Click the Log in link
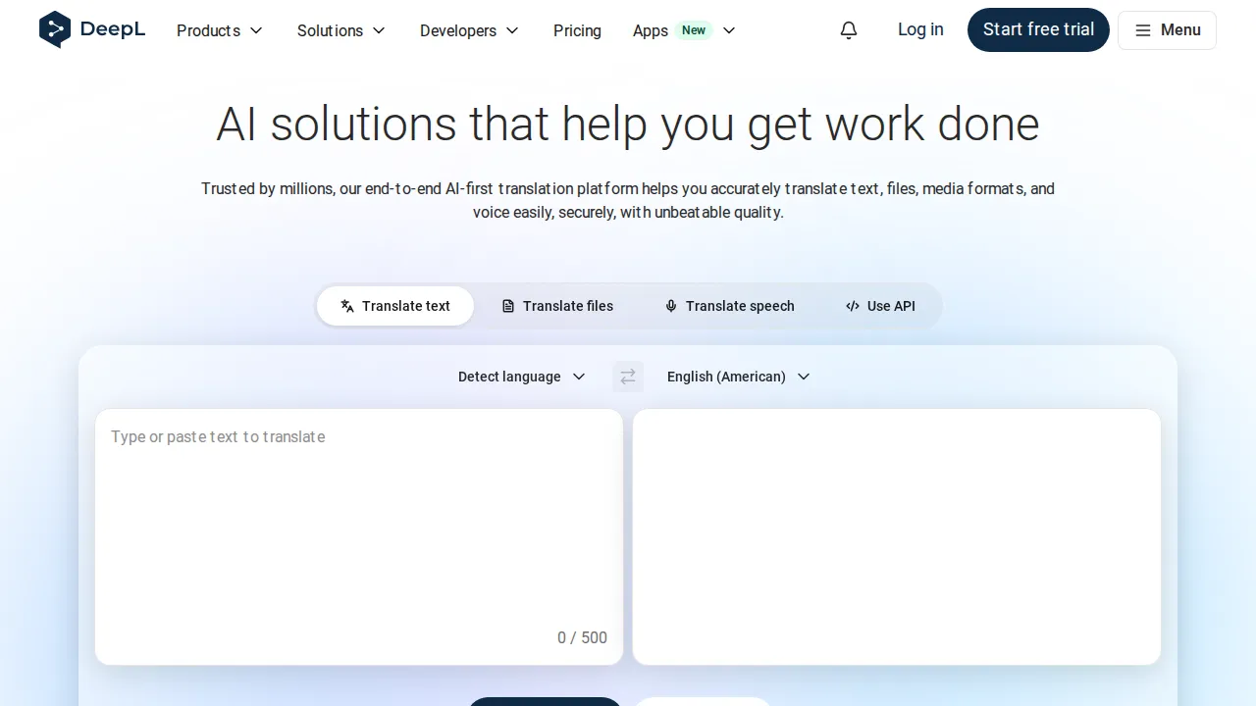Screen dimensions: 1256x706 920,29
